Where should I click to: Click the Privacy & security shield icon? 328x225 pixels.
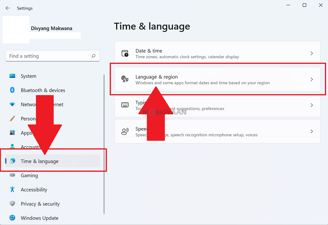pos(12,204)
